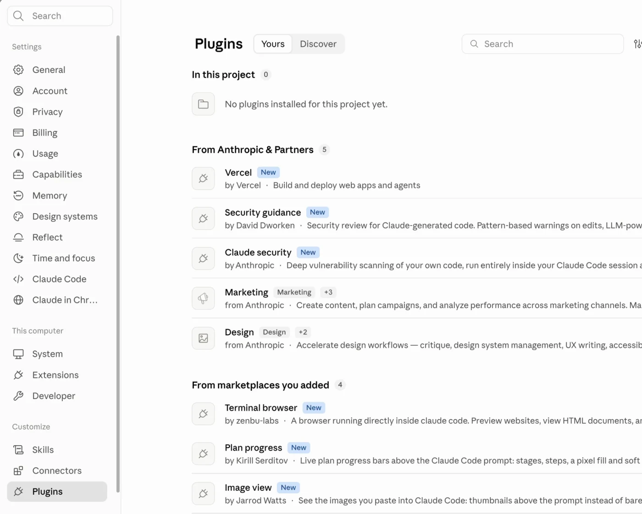Open the Design systems settings page

pos(57,216)
